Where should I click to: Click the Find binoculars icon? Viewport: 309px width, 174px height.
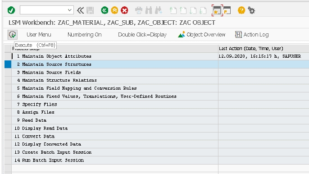pos(149,10)
